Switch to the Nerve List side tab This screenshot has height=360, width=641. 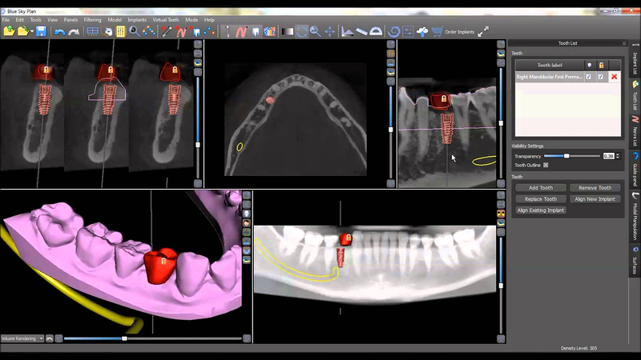pyautogui.click(x=635, y=128)
